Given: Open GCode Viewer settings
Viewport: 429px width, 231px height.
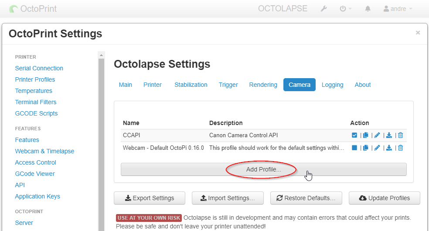Looking at the screenshot, I should [x=35, y=174].
